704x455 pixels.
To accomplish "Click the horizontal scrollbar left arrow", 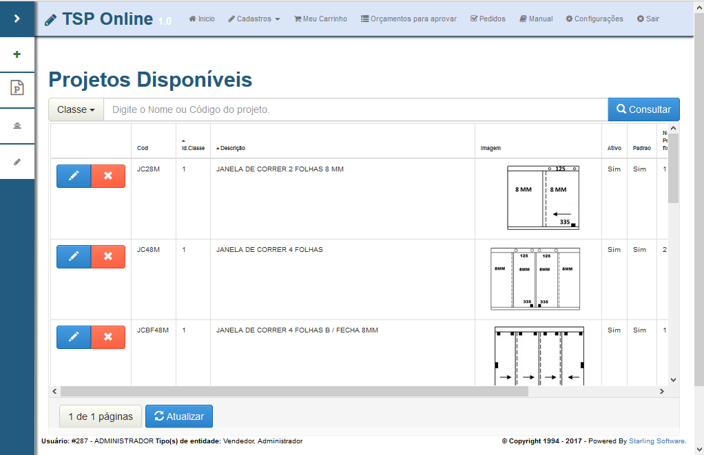I will click(54, 391).
